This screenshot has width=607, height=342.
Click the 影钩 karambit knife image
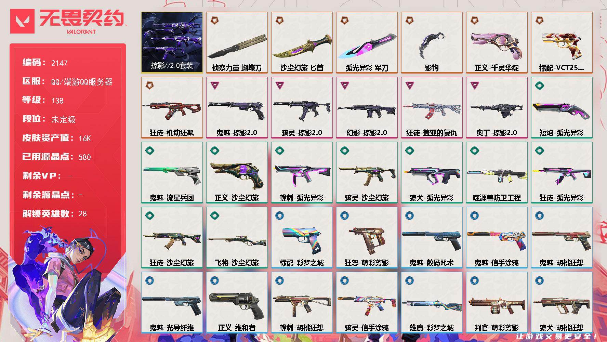click(x=432, y=45)
